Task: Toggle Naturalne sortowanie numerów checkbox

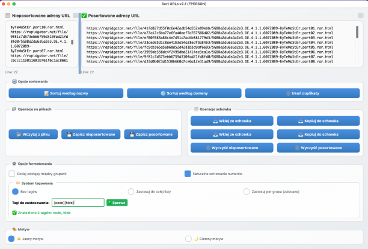Action: (x=188, y=174)
